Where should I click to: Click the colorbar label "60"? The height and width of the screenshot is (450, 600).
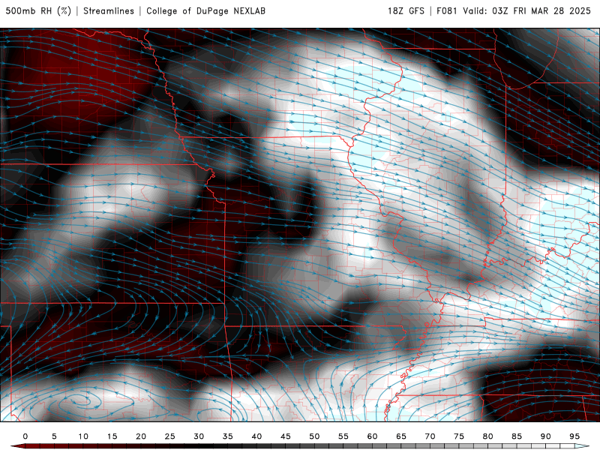pyautogui.click(x=372, y=436)
